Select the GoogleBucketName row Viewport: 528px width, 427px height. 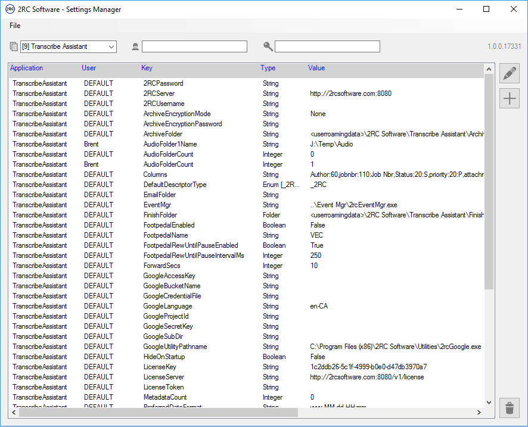246,286
